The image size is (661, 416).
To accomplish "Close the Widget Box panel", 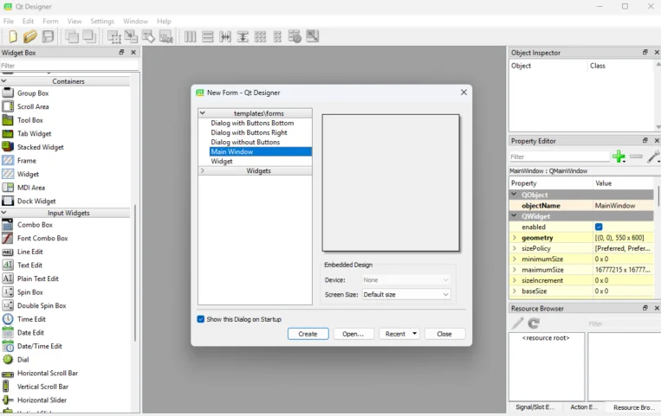I will click(133, 52).
